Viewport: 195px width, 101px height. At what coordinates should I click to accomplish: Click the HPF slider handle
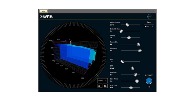click(122, 62)
